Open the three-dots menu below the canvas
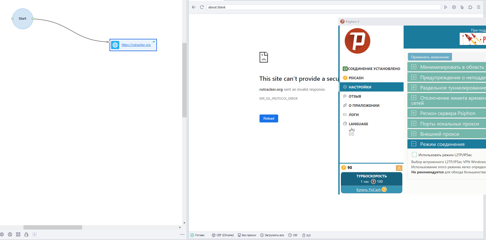This screenshot has width=486, height=240. pyautogui.click(x=182, y=234)
